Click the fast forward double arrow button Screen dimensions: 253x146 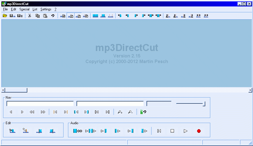43,112
